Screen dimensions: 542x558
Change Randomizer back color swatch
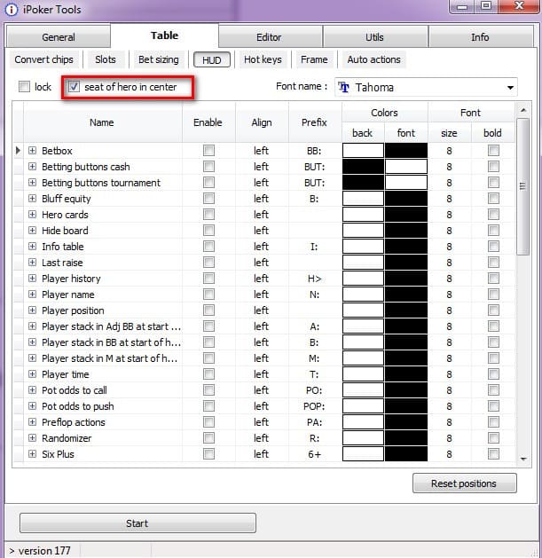tap(363, 437)
